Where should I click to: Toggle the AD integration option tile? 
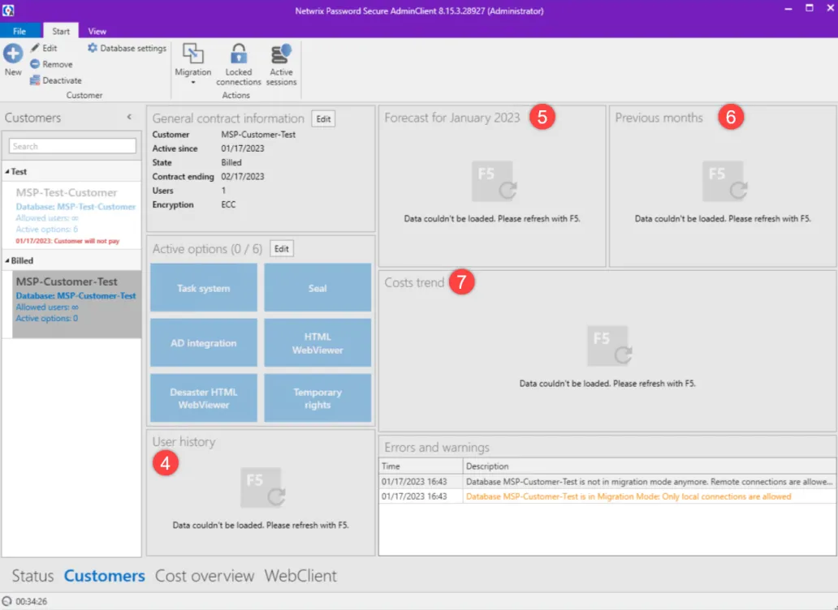click(x=204, y=342)
